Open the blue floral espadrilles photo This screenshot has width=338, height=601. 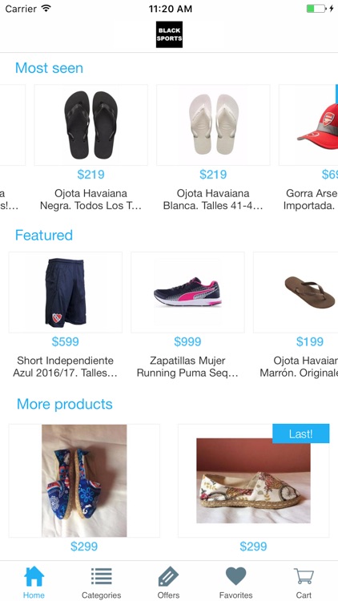click(x=84, y=481)
